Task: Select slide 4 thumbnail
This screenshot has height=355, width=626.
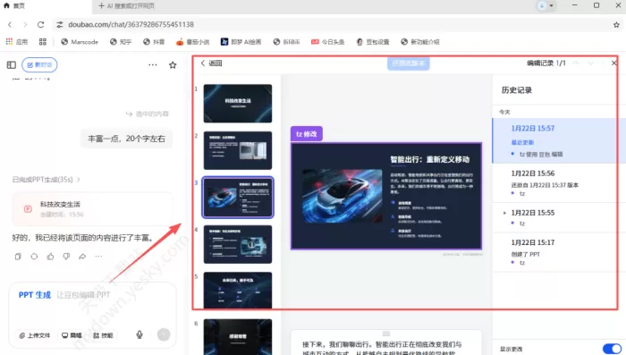Action: [x=238, y=244]
